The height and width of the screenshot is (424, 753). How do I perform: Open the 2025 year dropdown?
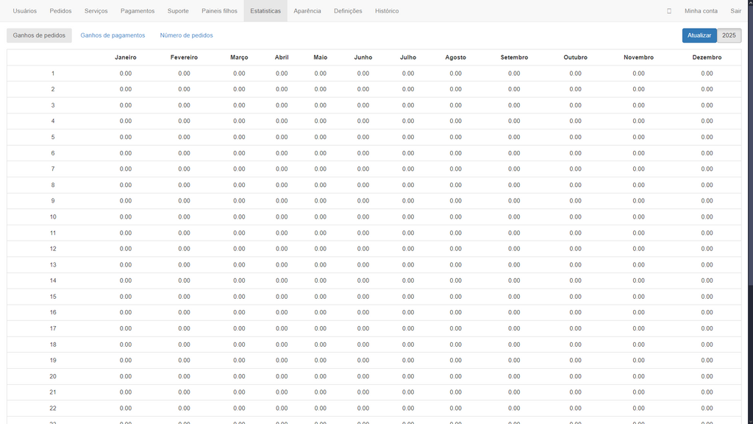[x=729, y=35]
